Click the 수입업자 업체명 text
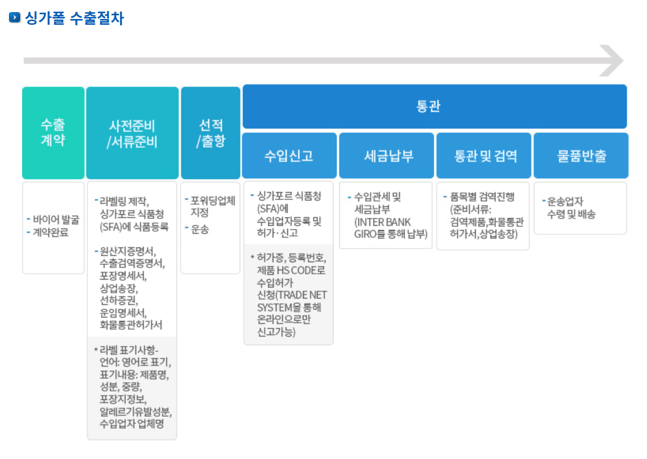 click(x=131, y=424)
